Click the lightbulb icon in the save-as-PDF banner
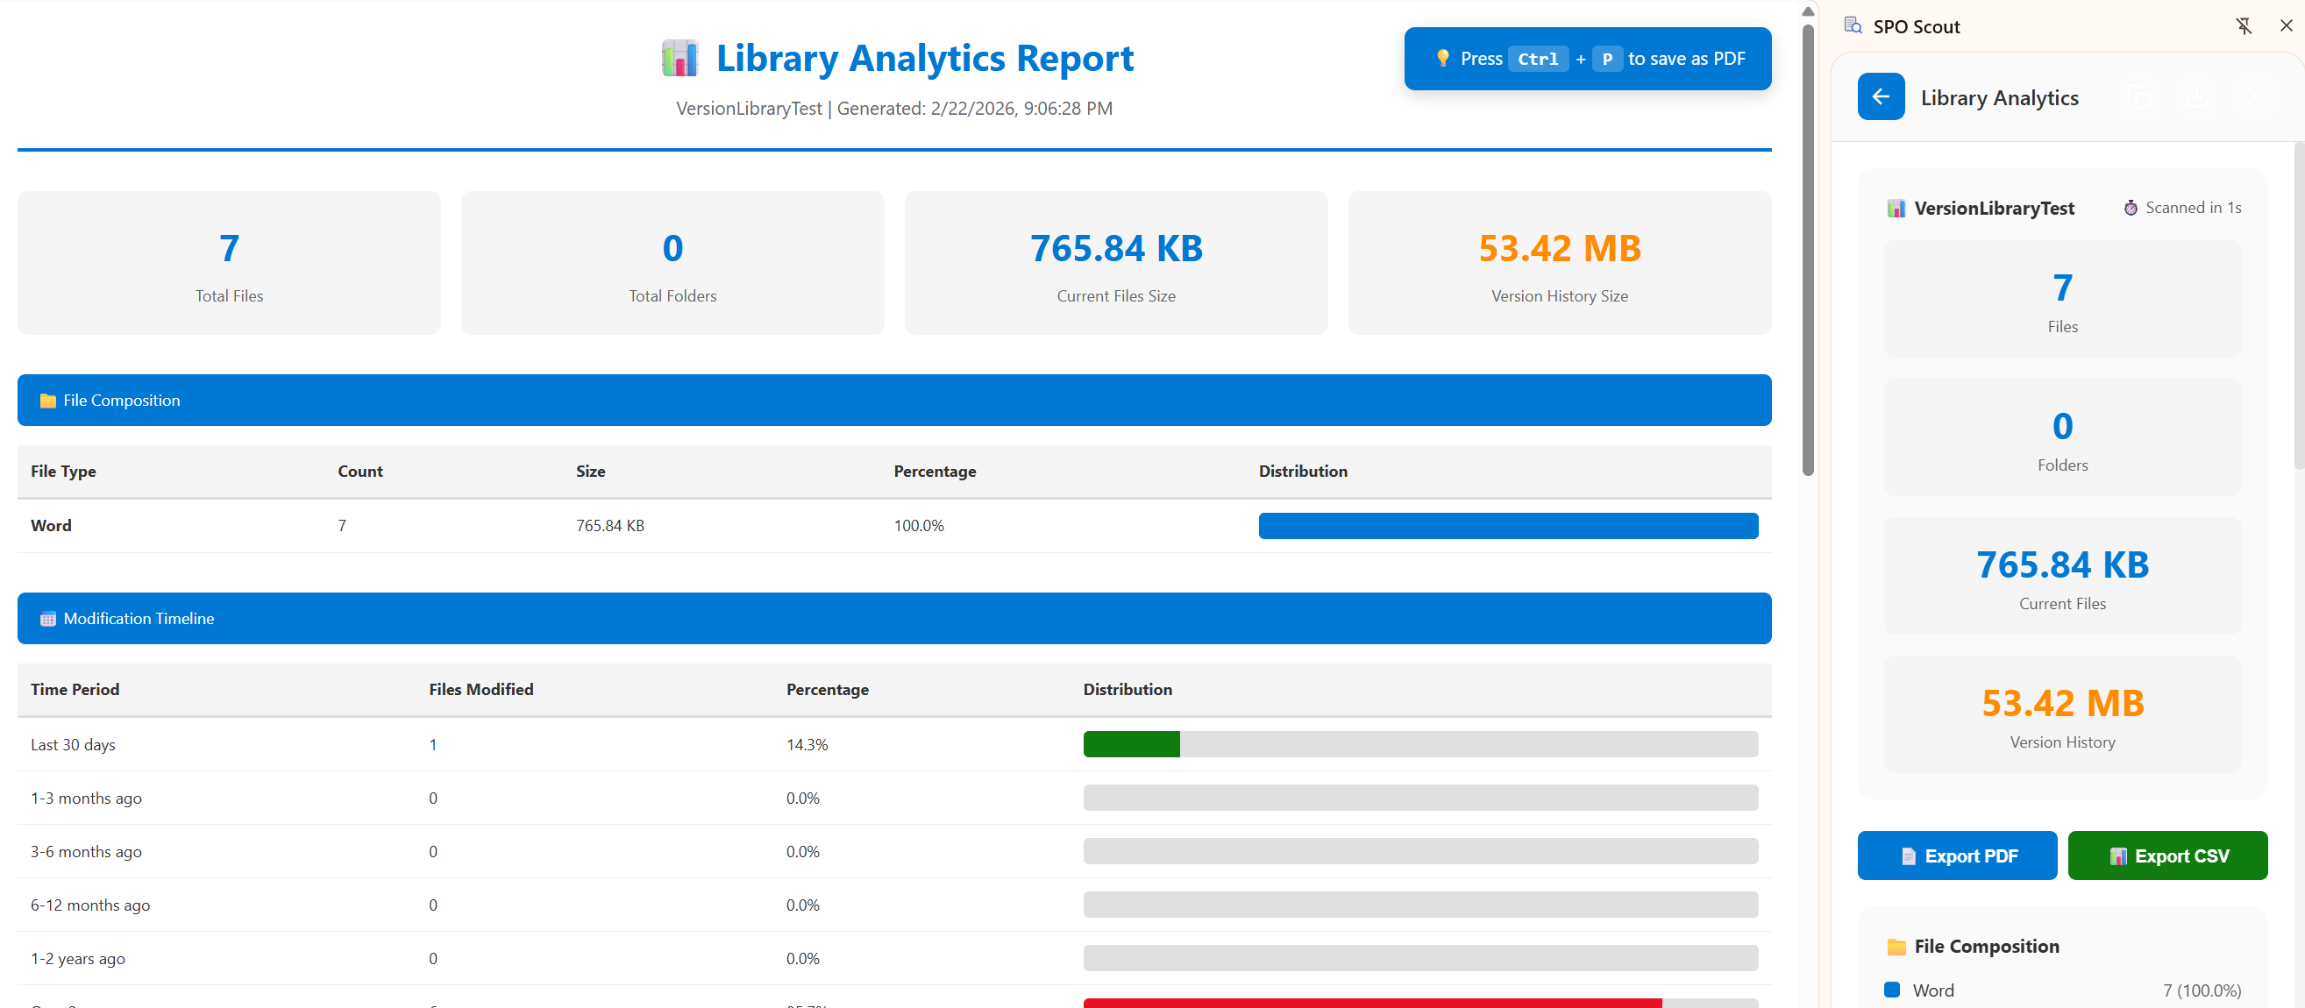 pos(1444,57)
